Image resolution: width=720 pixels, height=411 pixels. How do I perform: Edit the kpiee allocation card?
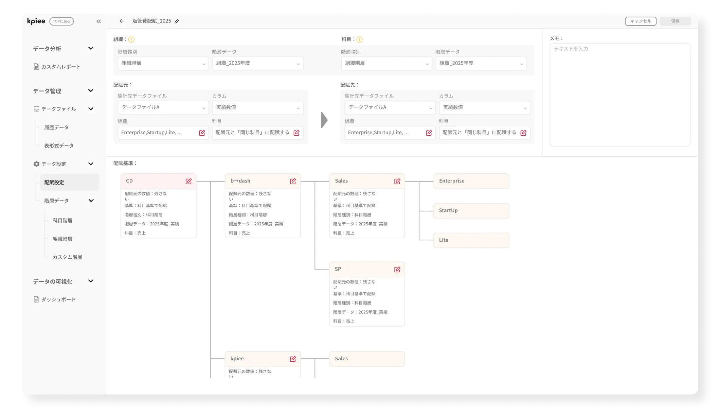293,359
